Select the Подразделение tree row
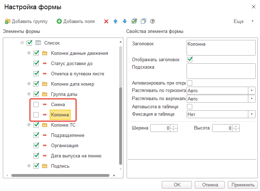The width and height of the screenshot is (260, 191). pyautogui.click(x=68, y=135)
